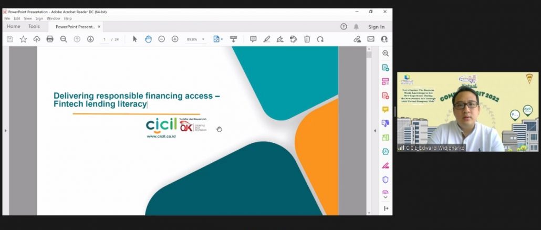The width and height of the screenshot is (541, 230).
Task: Click the current page number field
Action: [105, 39]
